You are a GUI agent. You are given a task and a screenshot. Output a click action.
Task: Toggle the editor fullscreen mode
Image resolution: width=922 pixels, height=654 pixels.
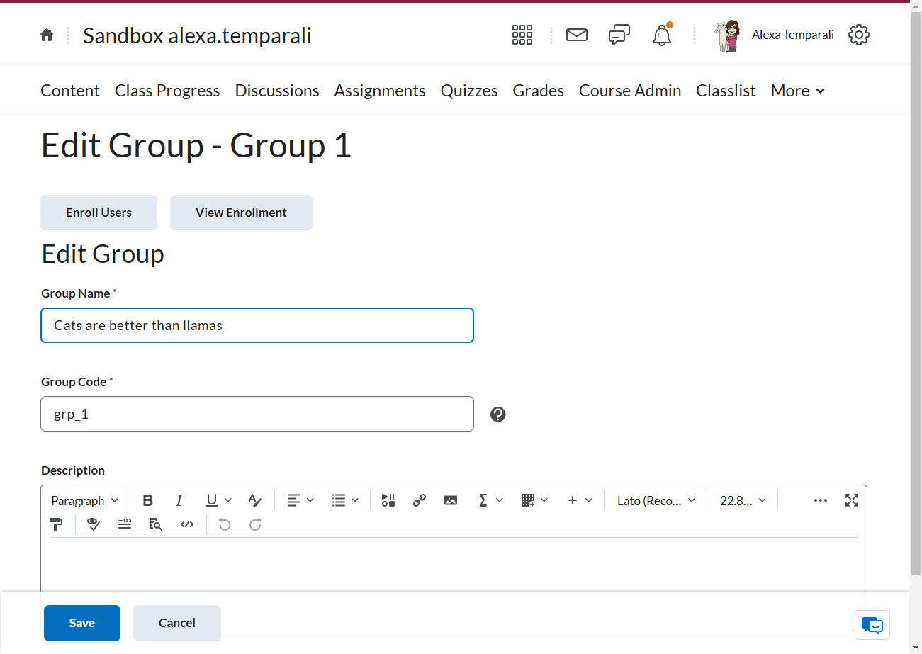pos(852,501)
